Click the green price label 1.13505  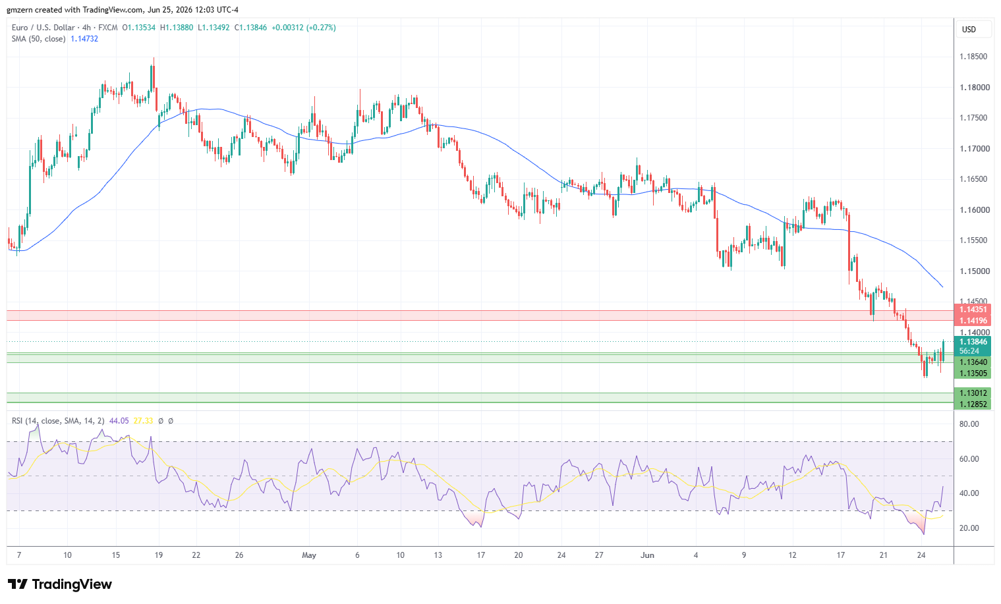[x=973, y=373]
